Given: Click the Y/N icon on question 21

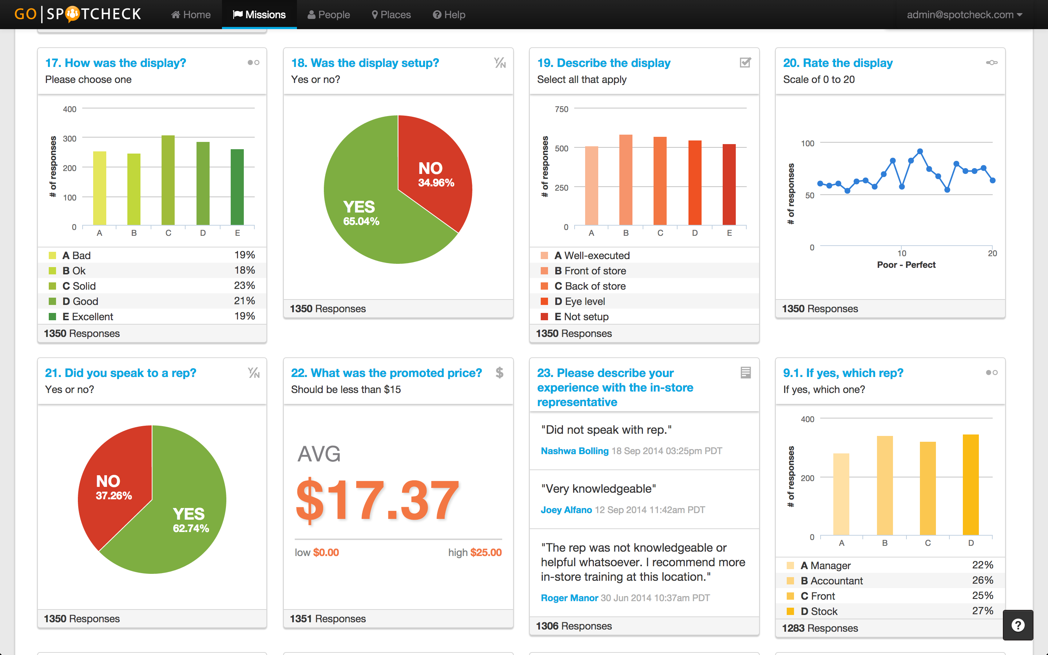Looking at the screenshot, I should 254,373.
